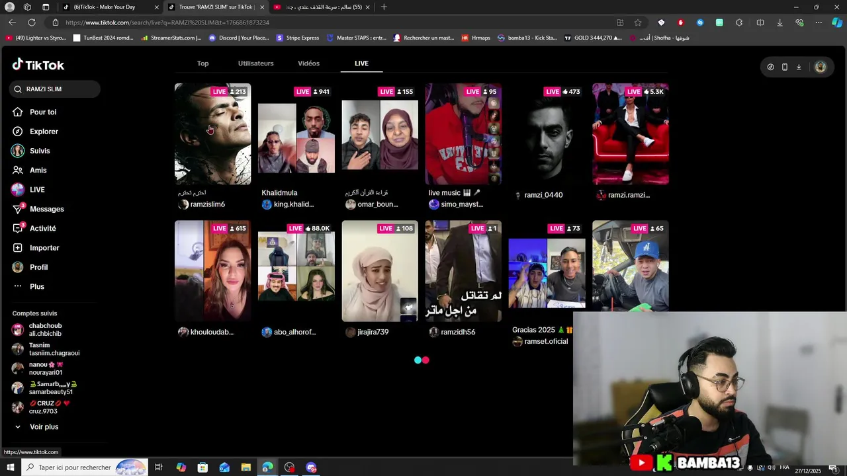Open ramzislim6 live thumbnail

pyautogui.click(x=212, y=134)
